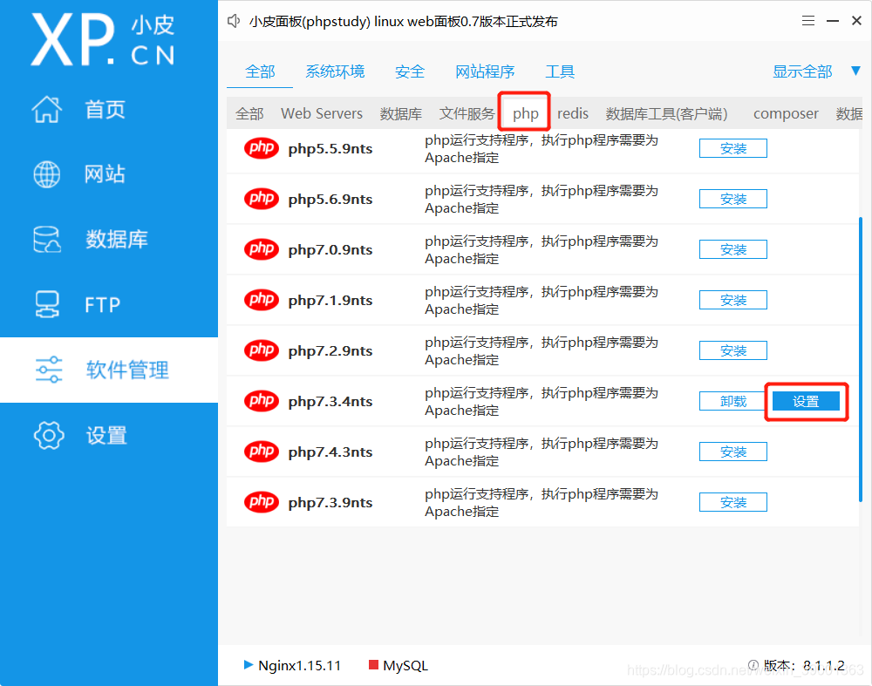Screen dimensions: 872x686
Task: Install php7.0.9nts with 安装 button
Action: tap(733, 249)
